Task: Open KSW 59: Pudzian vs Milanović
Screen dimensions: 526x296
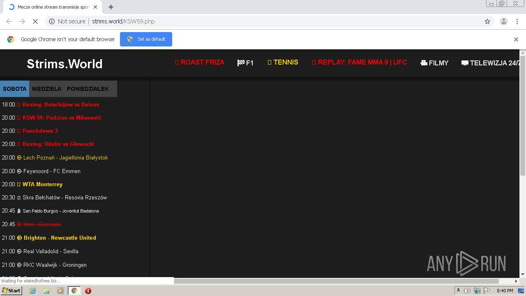Action: coord(62,118)
